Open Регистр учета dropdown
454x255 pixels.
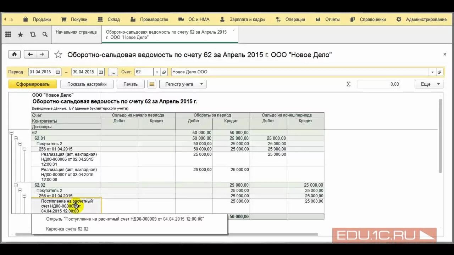[183, 84]
